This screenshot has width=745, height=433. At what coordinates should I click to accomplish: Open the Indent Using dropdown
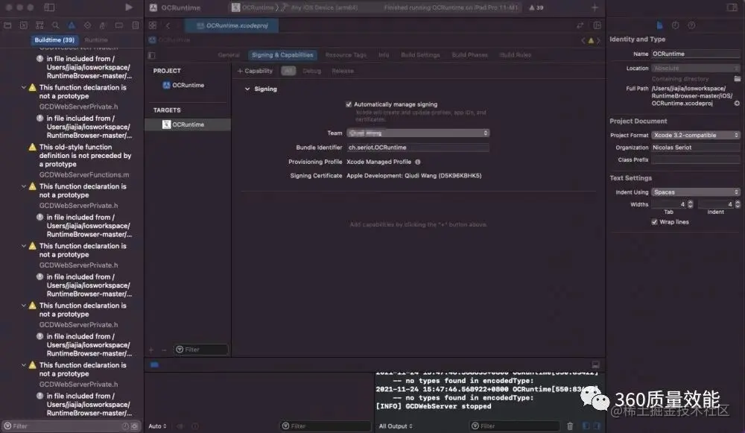point(696,192)
